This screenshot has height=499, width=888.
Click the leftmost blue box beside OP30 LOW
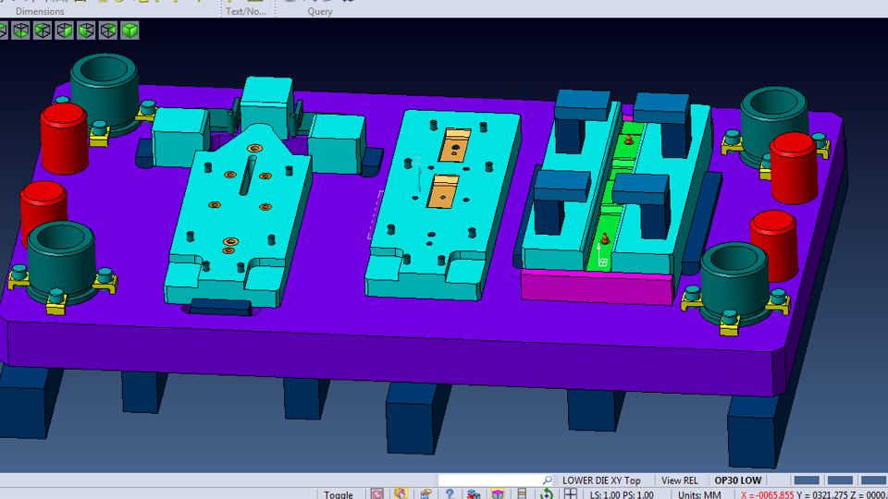click(807, 481)
